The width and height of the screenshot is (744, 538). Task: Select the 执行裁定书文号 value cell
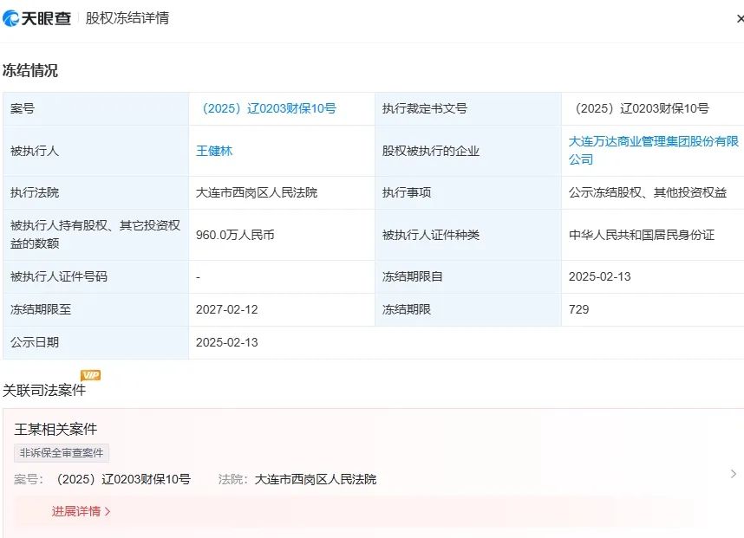coord(642,109)
